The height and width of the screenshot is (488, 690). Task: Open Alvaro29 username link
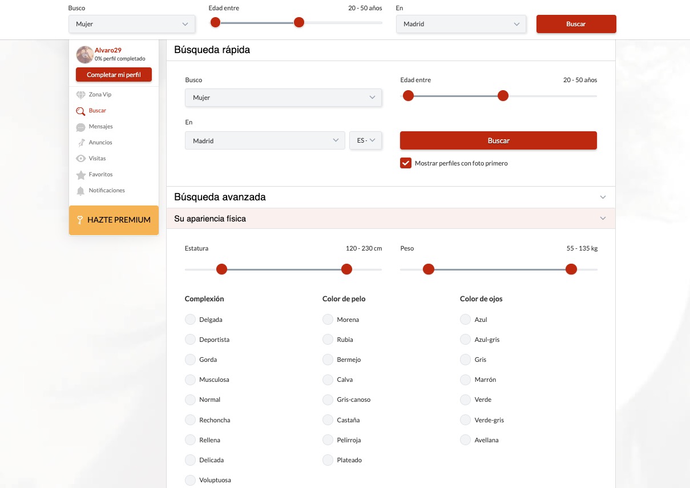tap(108, 50)
